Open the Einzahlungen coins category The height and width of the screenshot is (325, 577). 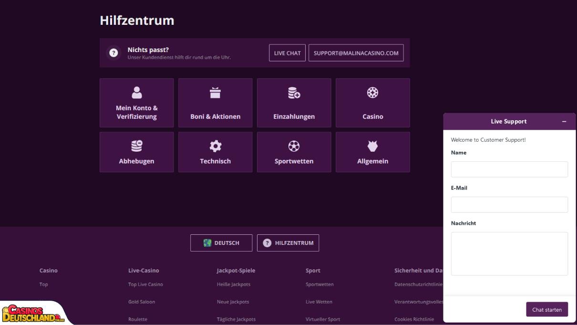294,103
